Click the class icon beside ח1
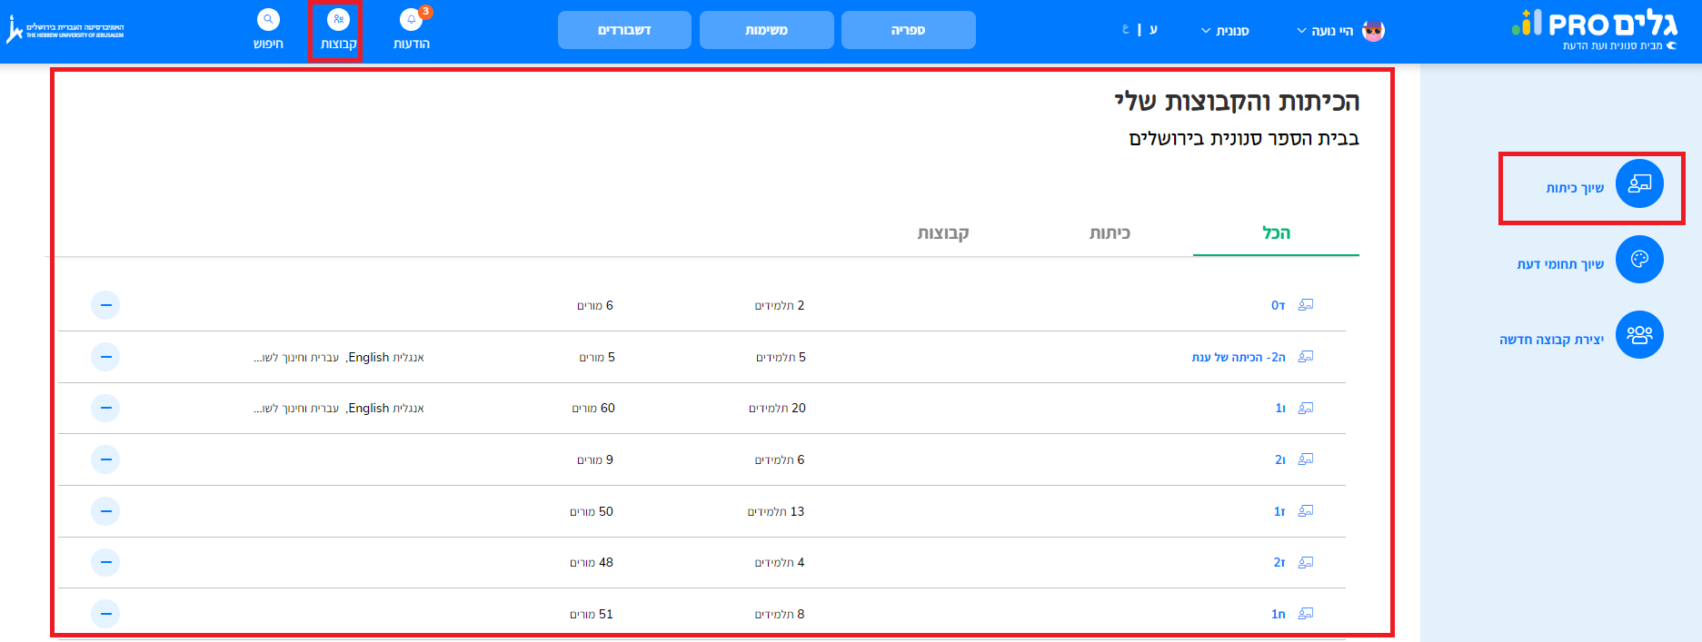 [1306, 614]
